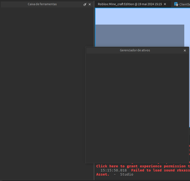Click the ClientScript tab script icon
Screen dimensions: 190x181
(176, 4)
